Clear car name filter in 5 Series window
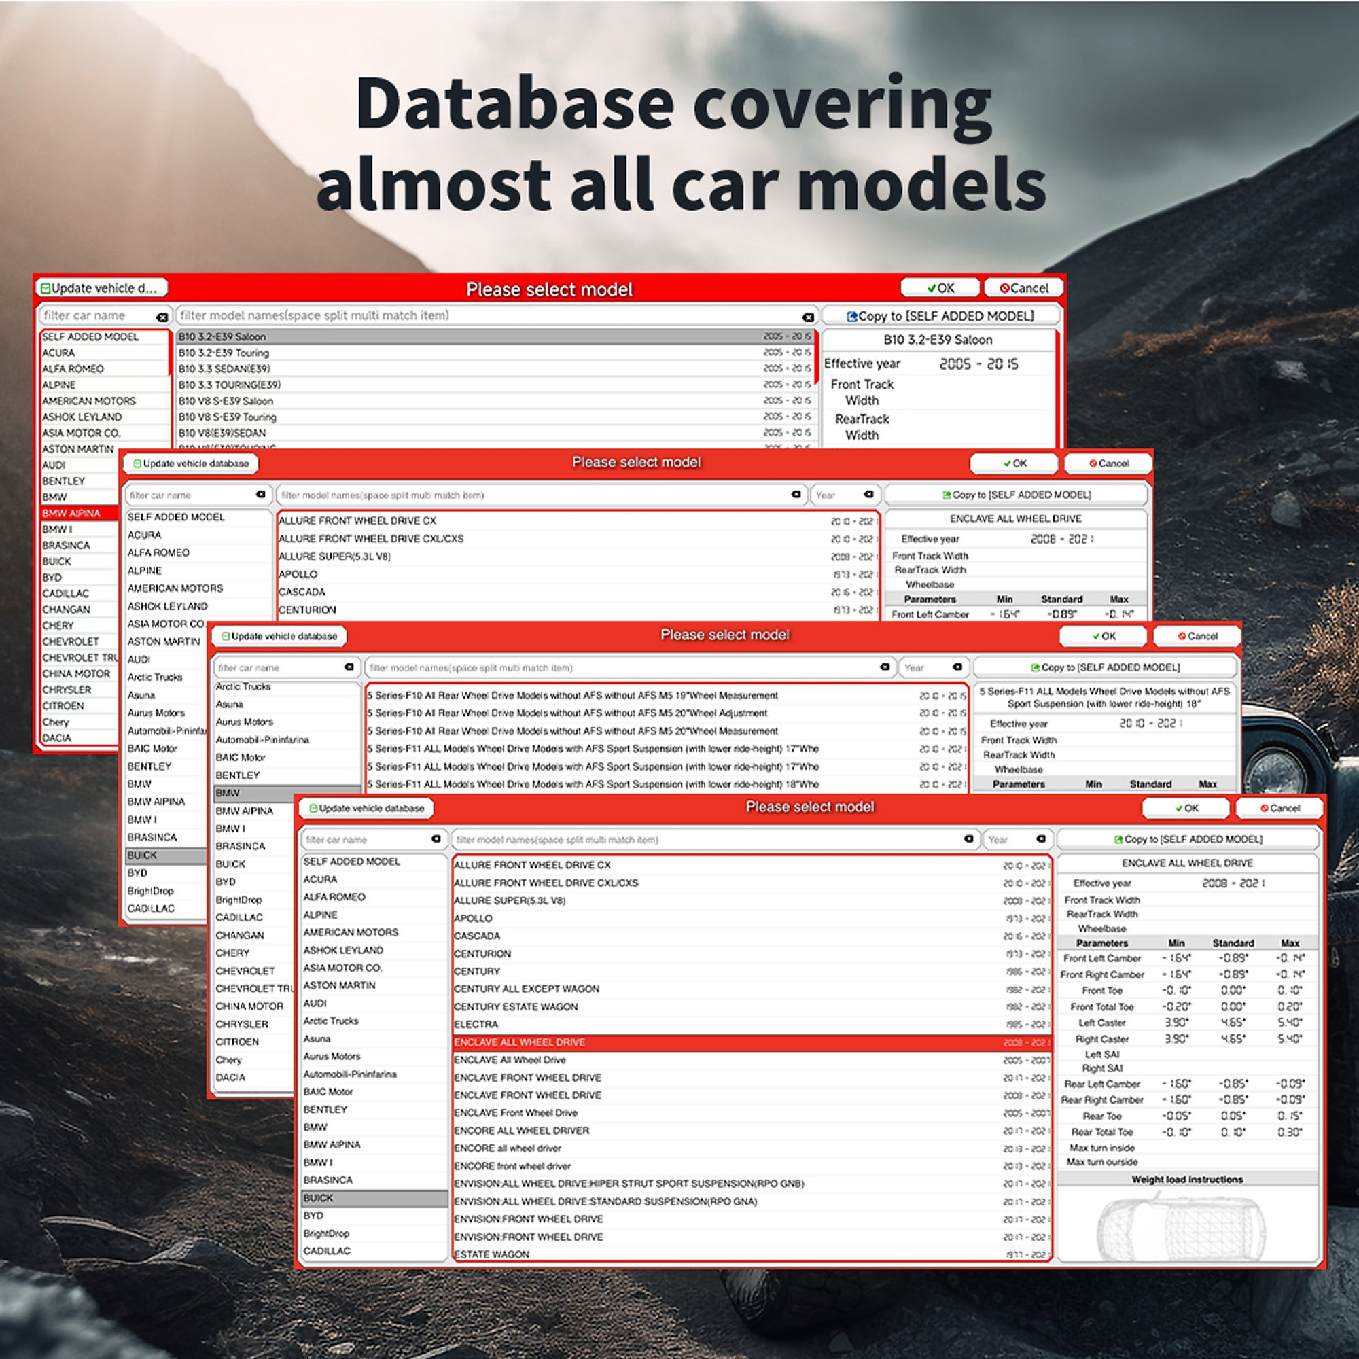Image resolution: width=1359 pixels, height=1359 pixels. (x=349, y=667)
